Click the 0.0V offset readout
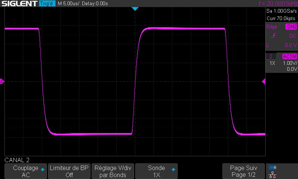Image resolution: width=298 pixels, height=179 pixels. click(x=292, y=69)
